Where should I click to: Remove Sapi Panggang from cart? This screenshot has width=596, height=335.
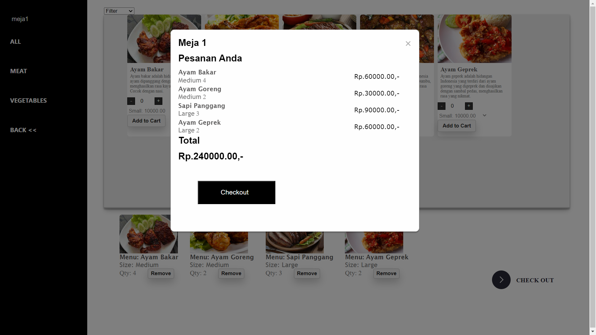coord(307,274)
